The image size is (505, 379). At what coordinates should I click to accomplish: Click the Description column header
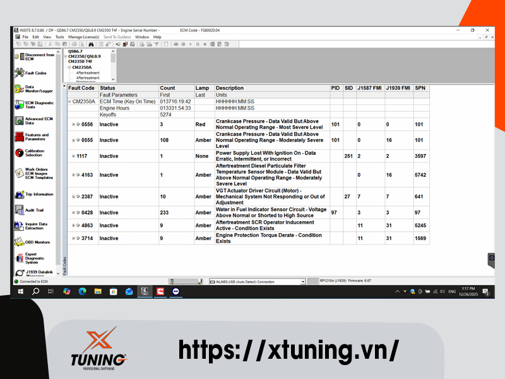point(229,88)
